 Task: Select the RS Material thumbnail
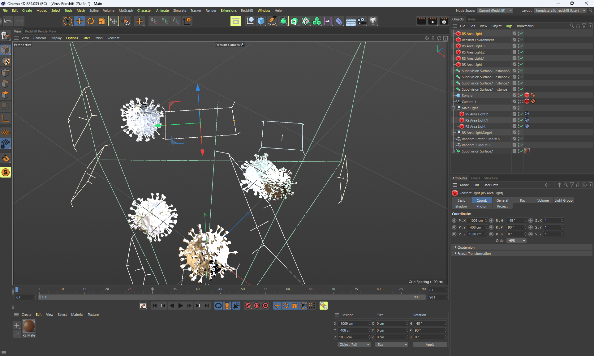pyautogui.click(x=29, y=326)
